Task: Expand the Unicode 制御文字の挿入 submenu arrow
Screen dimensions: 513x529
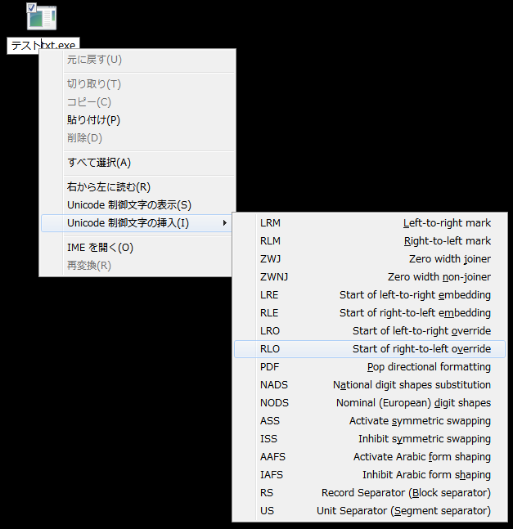Action: [225, 223]
